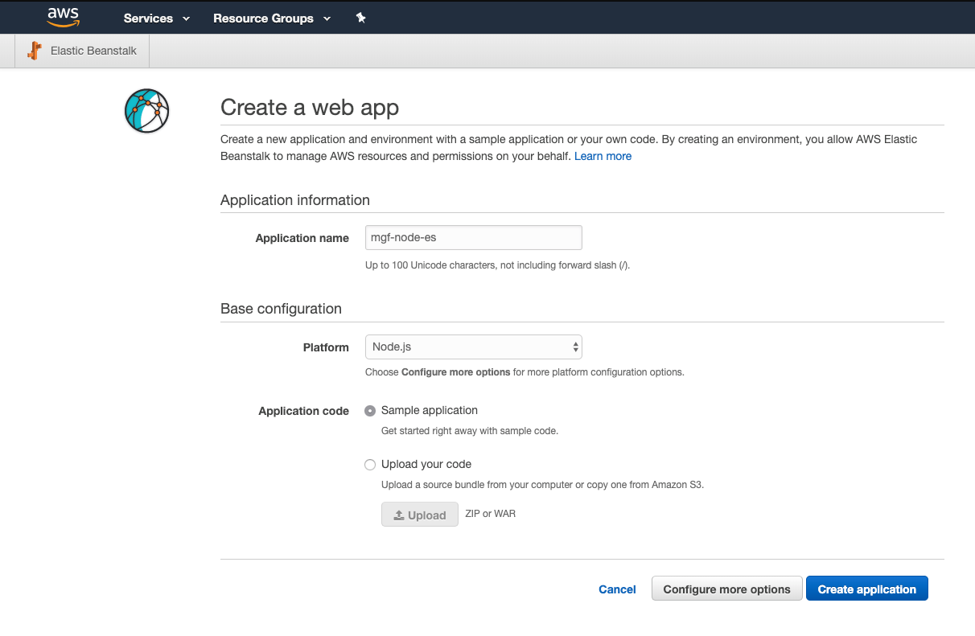
Task: Click the globe web app icon
Action: point(147,111)
